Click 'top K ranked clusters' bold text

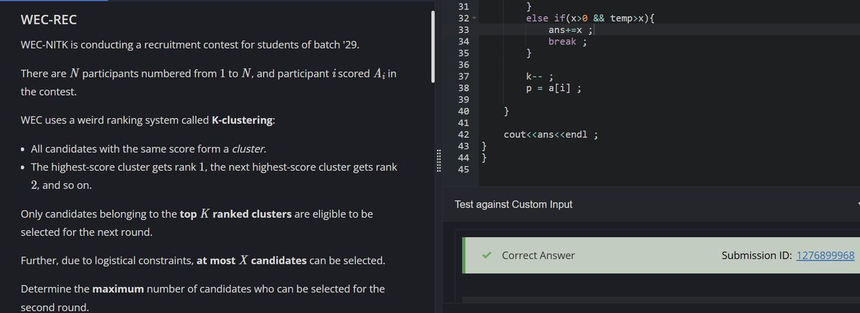coord(236,214)
